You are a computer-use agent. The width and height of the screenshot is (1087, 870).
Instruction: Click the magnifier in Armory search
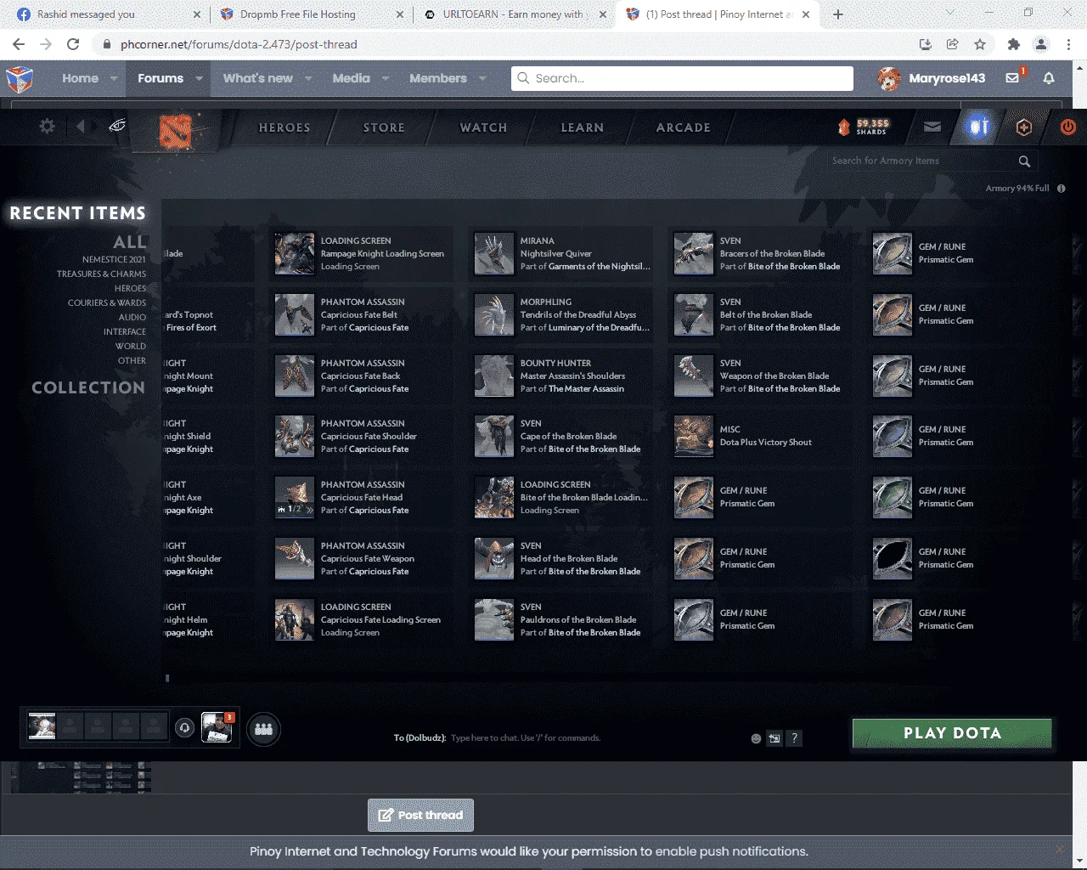(x=1024, y=161)
